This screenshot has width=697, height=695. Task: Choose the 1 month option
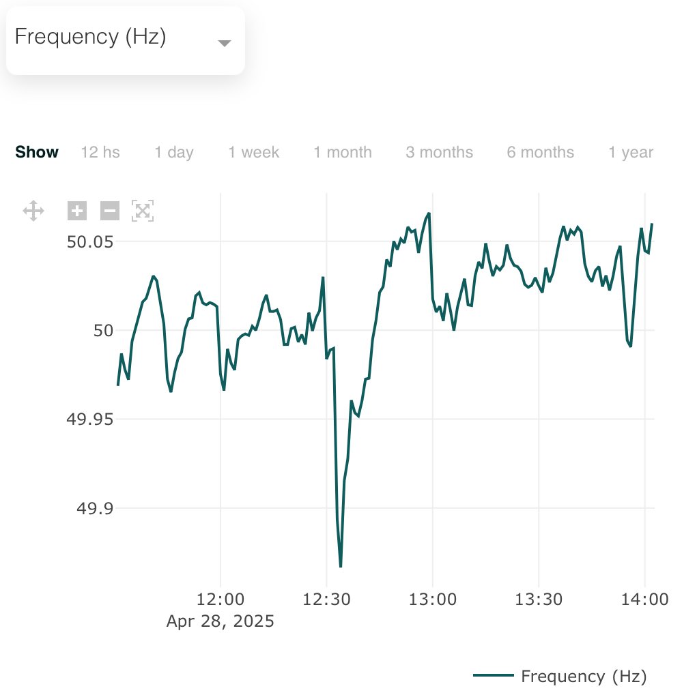(342, 152)
